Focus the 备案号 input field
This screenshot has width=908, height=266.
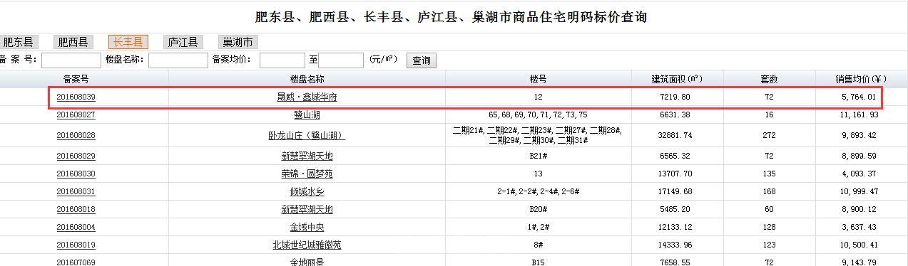point(71,60)
